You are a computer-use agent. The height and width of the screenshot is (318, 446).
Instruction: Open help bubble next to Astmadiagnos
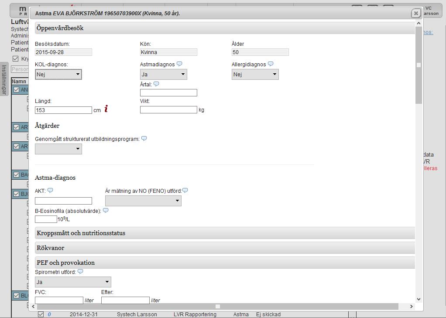[x=179, y=64]
